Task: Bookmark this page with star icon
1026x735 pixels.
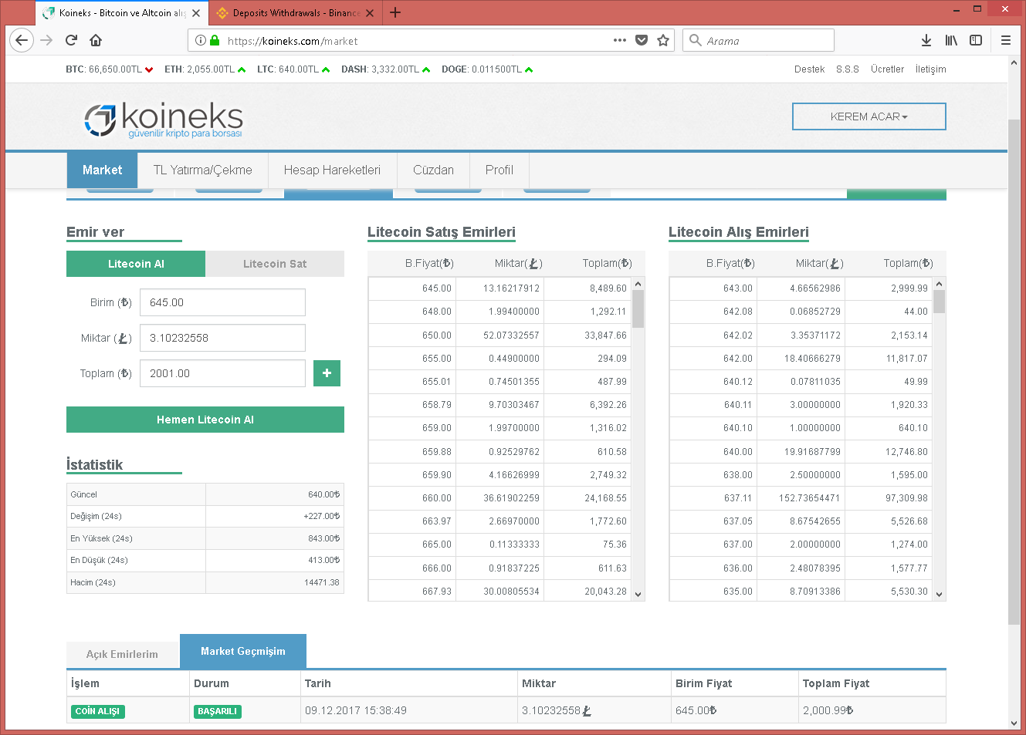Action: click(663, 40)
